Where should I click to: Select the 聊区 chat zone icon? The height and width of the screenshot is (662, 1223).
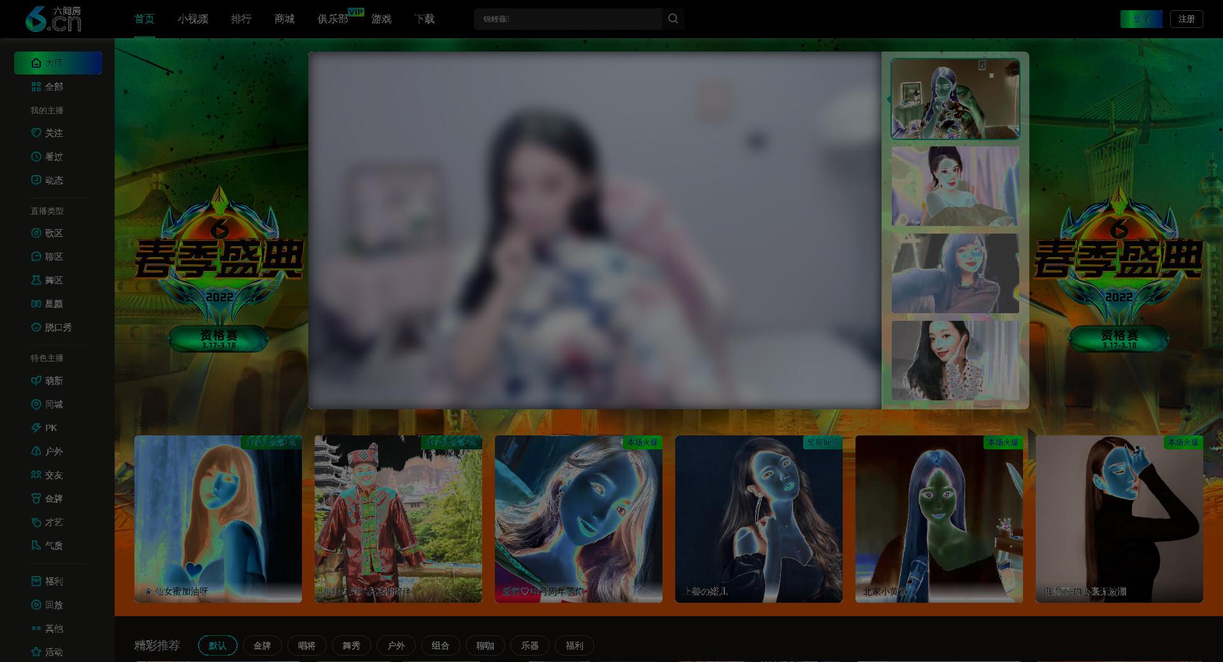coord(36,257)
